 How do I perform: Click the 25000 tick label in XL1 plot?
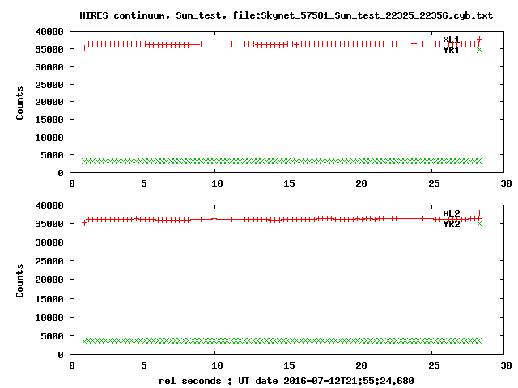pyautogui.click(x=49, y=85)
